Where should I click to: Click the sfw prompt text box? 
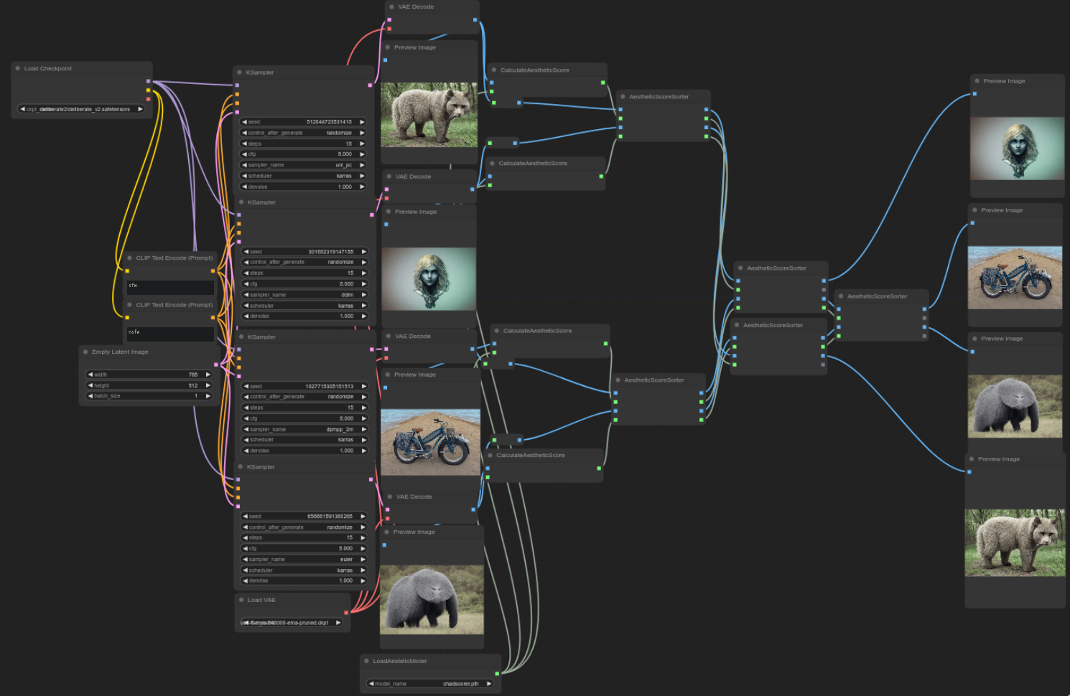171,287
